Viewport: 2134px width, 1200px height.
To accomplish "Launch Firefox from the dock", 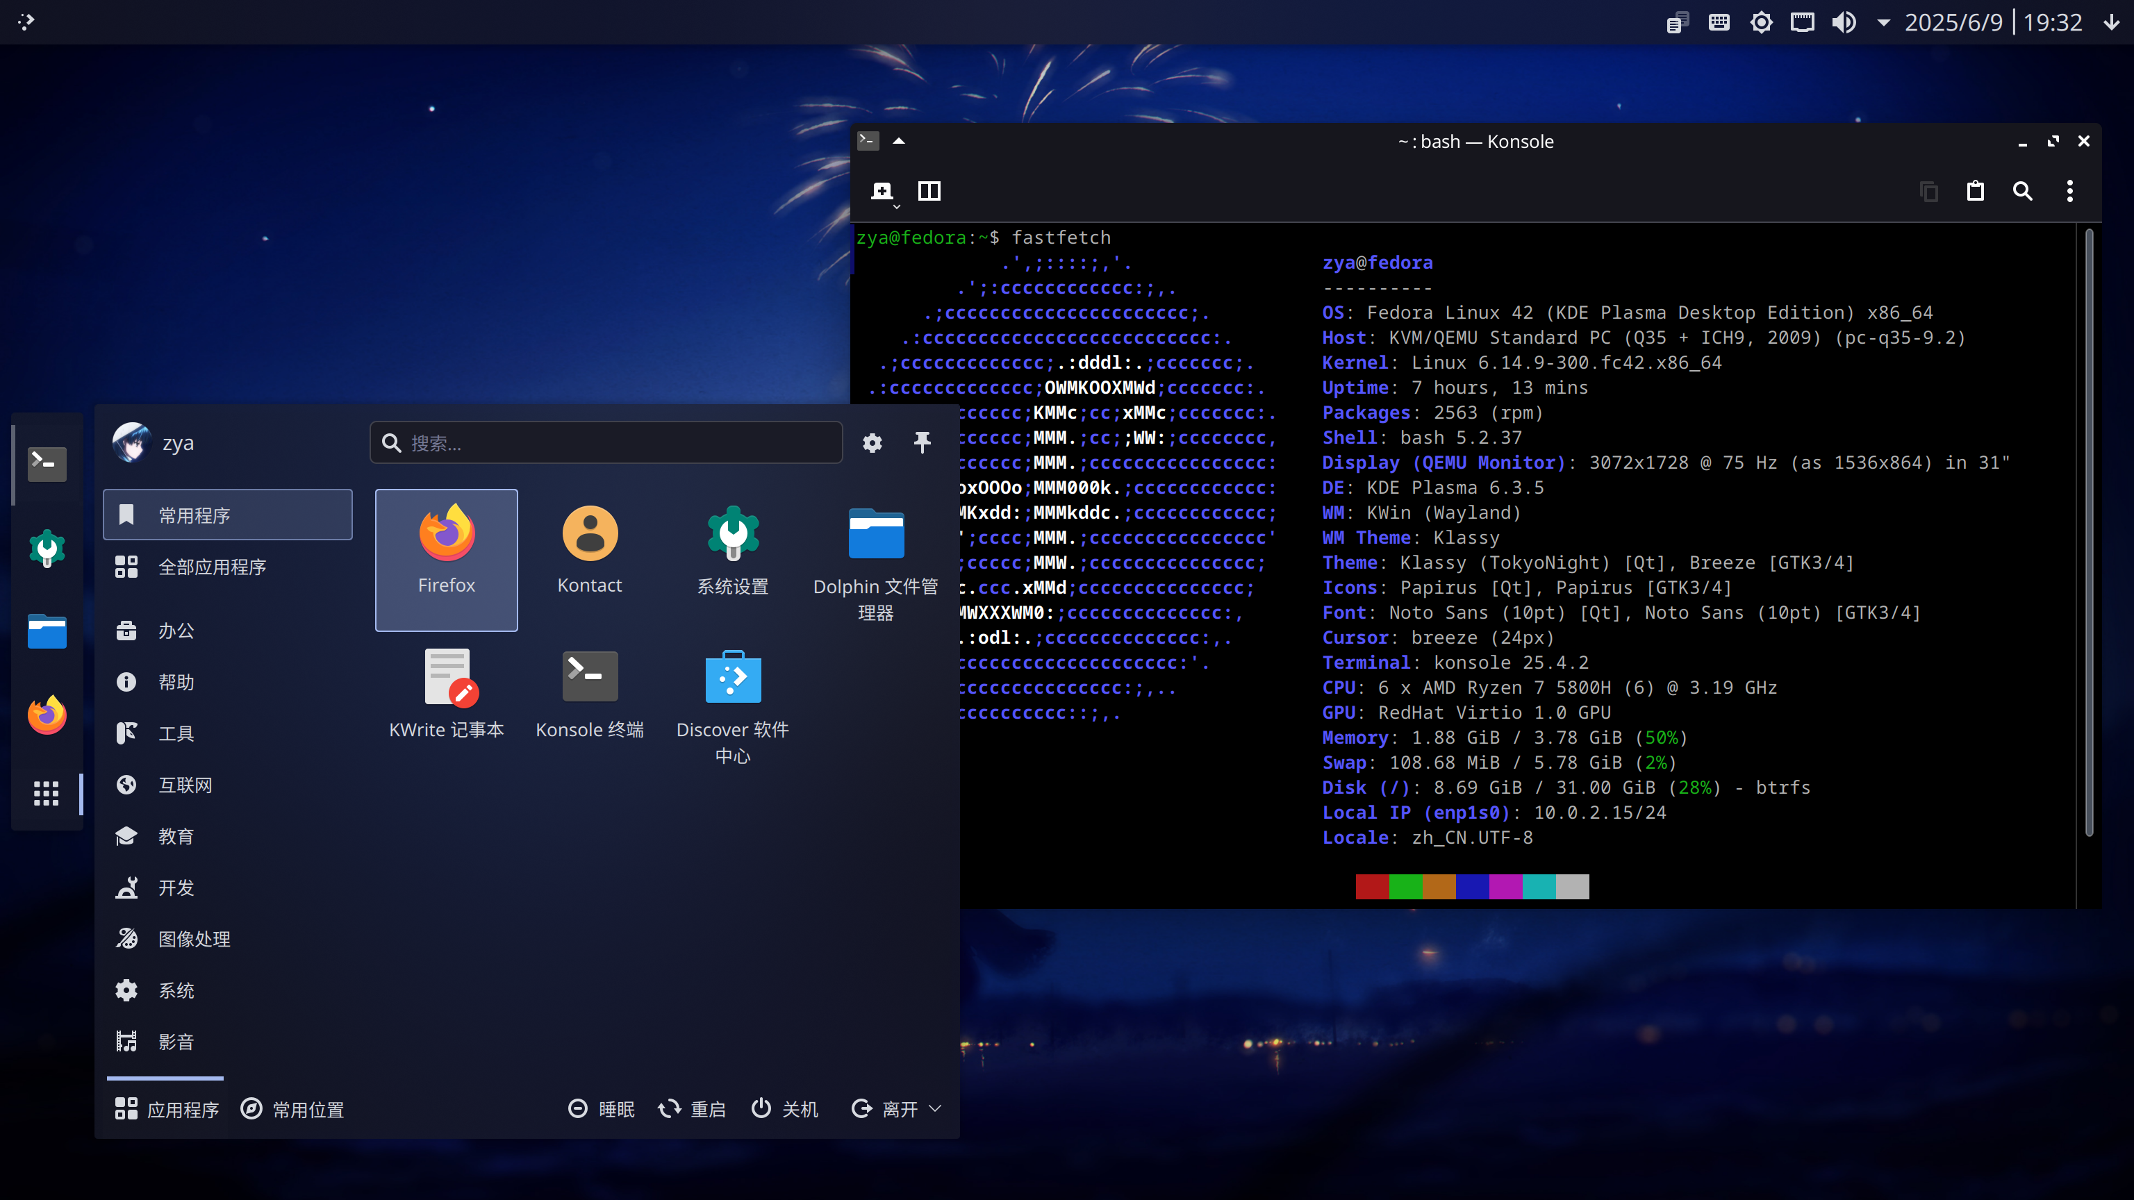I will point(47,715).
